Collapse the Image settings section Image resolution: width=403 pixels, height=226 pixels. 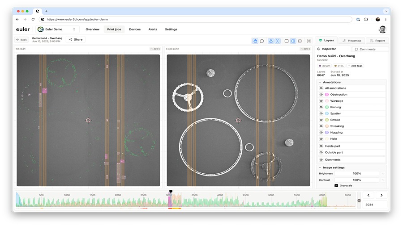[x=320, y=167]
